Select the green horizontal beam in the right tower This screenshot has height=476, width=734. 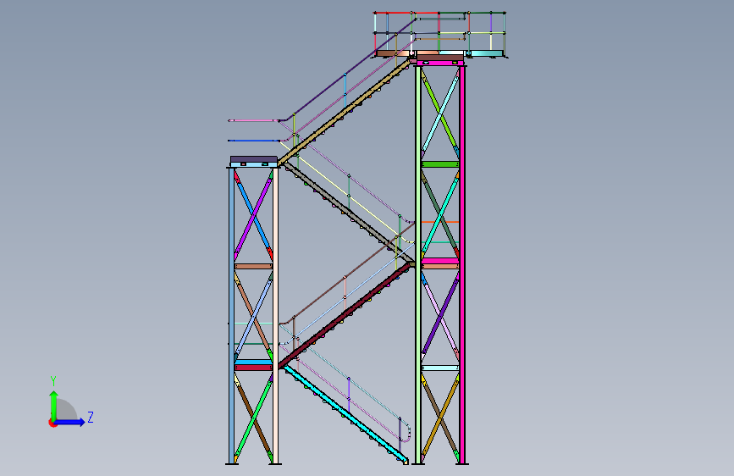coord(440,164)
